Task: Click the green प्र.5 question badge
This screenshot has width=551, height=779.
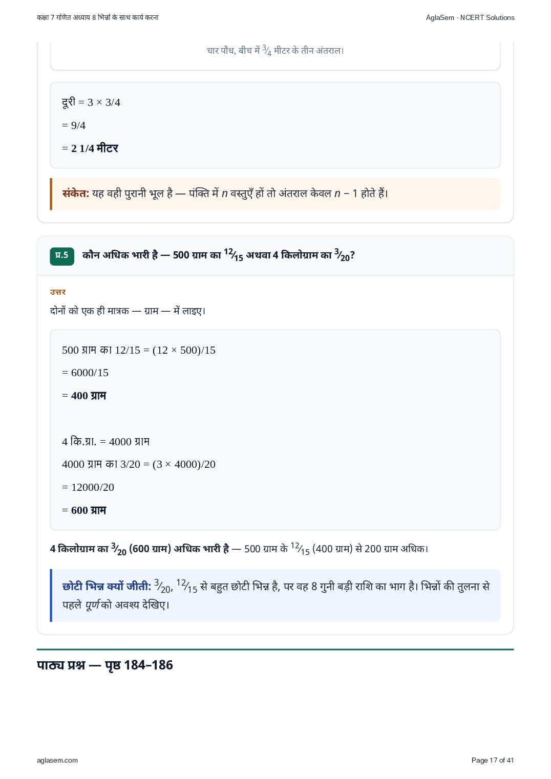Action: click(62, 256)
